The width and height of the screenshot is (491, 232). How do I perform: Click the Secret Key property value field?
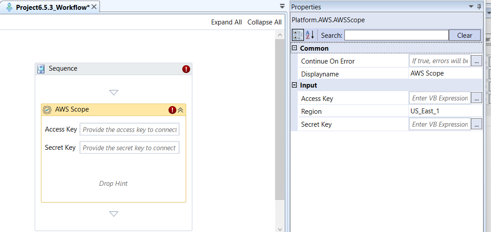440,124
